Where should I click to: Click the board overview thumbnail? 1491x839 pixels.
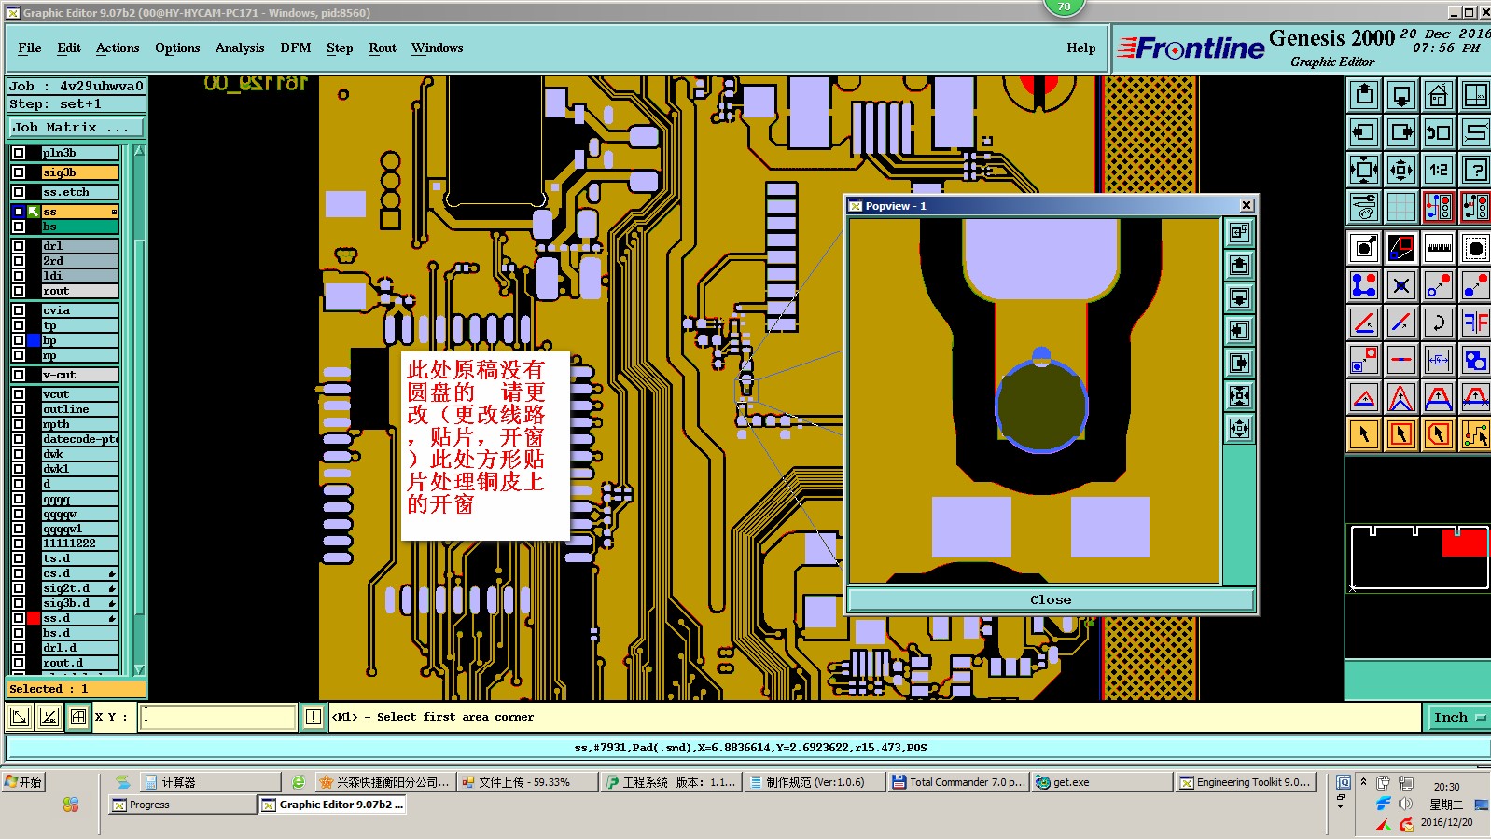tap(1418, 557)
